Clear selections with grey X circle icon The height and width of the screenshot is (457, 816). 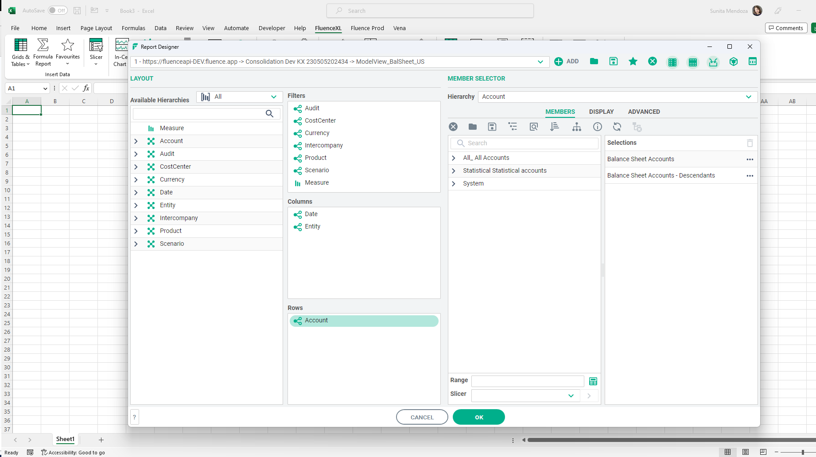coord(453,127)
